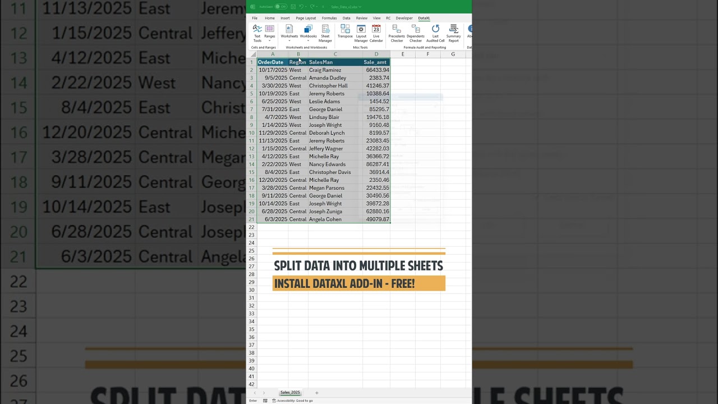Click the OrderDate header cell
This screenshot has width=718, height=404.
tap(273, 62)
